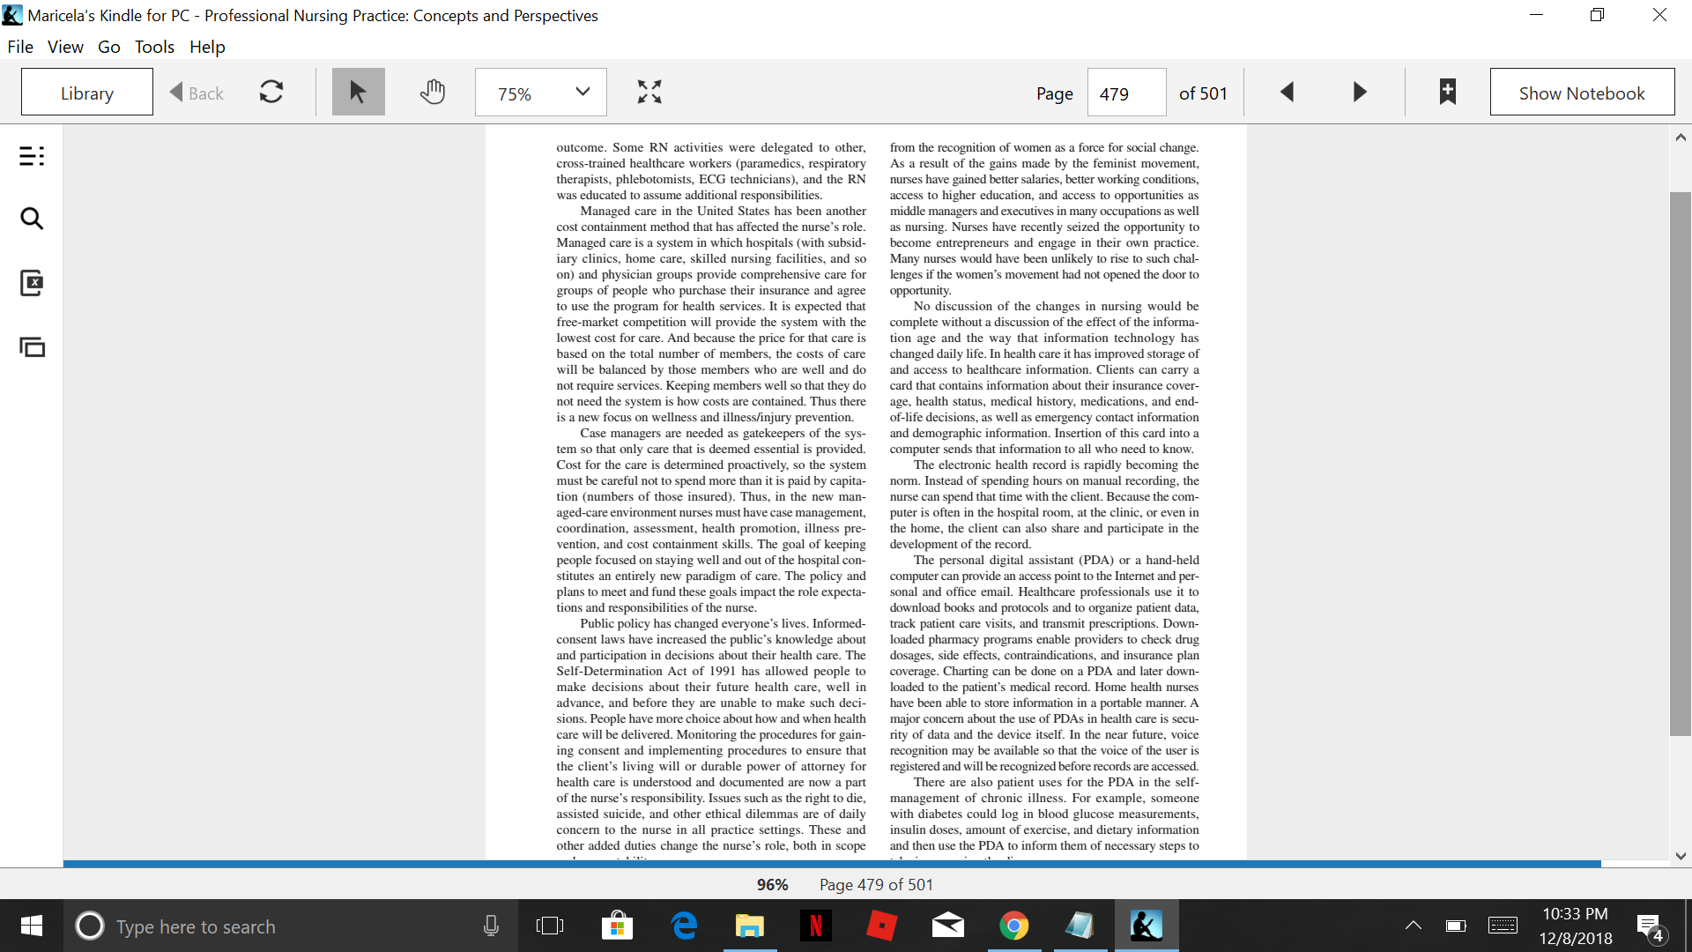Select the hand pan tool

click(x=432, y=92)
